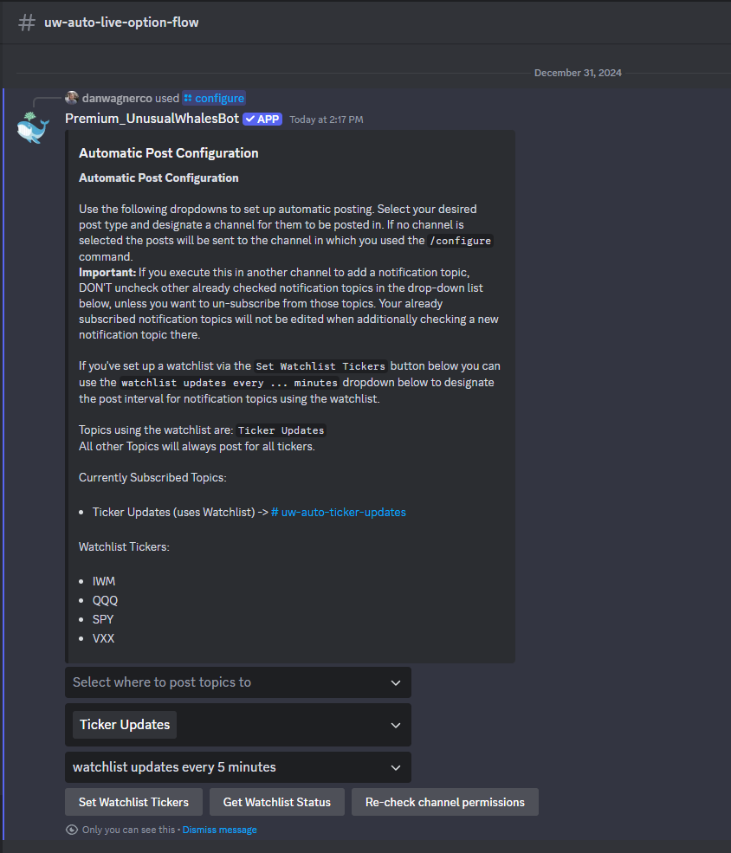731x853 pixels.
Task: Click the QQQ watchlist ticker
Action: pyautogui.click(x=105, y=600)
